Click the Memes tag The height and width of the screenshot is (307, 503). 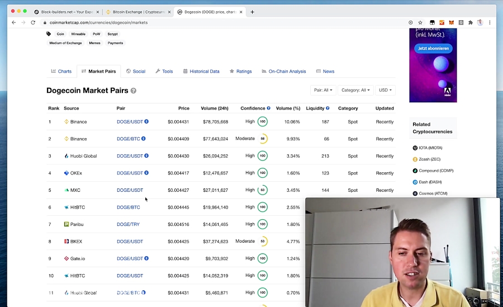click(x=94, y=42)
